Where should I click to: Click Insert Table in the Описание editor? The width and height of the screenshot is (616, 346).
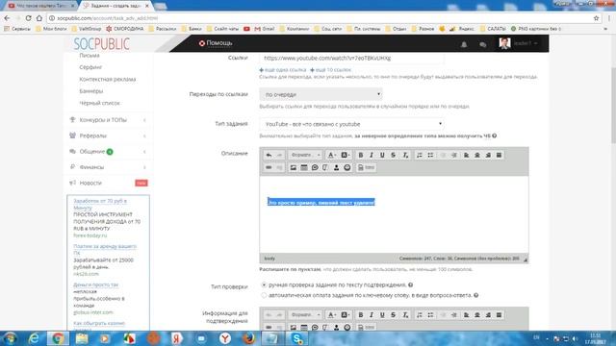(304, 167)
